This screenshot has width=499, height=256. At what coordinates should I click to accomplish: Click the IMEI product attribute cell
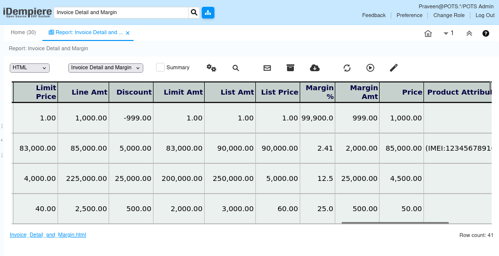pyautogui.click(x=458, y=148)
